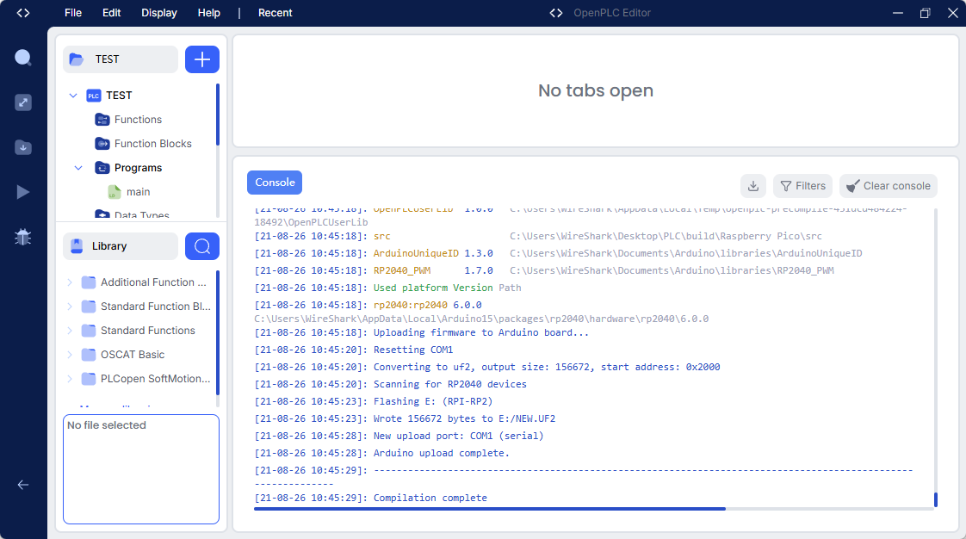Click the Function Blocks folder icon
Image resolution: width=966 pixels, height=539 pixels.
click(x=102, y=144)
